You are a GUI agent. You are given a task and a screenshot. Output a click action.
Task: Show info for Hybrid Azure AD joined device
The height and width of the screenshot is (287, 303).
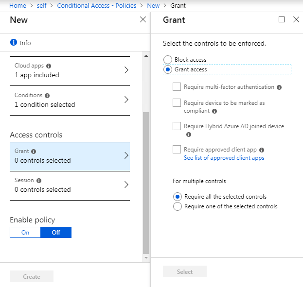(189, 135)
